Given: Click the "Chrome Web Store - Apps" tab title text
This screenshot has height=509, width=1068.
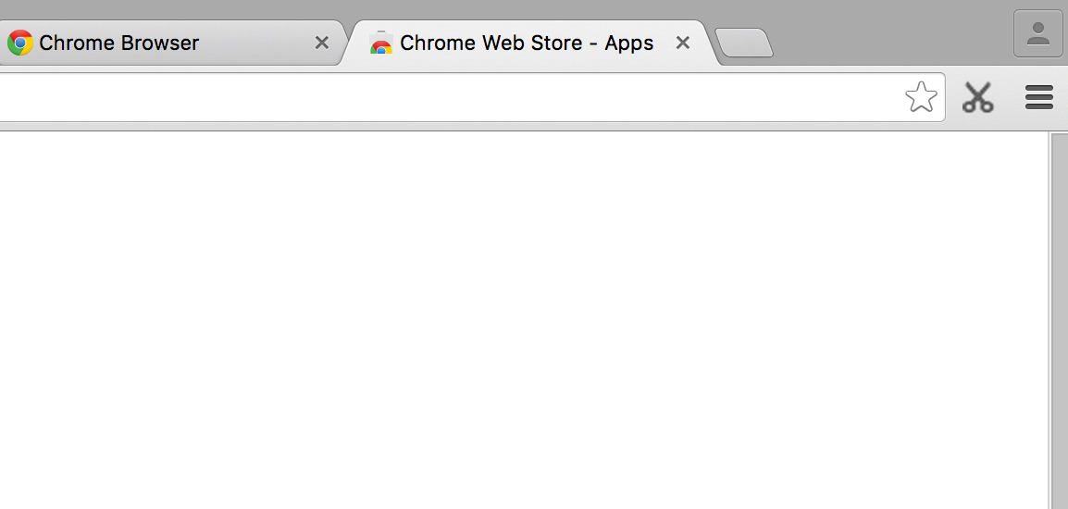Looking at the screenshot, I should pyautogui.click(x=527, y=43).
